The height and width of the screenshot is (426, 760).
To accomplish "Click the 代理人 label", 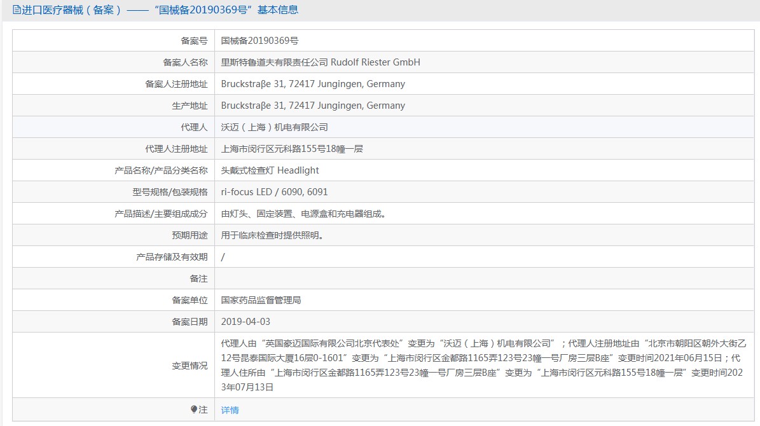I will [x=194, y=127].
